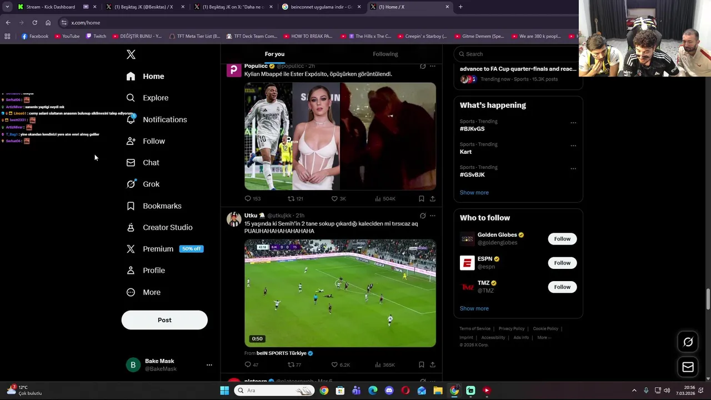Expand the More footer link
This screenshot has height=400, width=711.
544,338
